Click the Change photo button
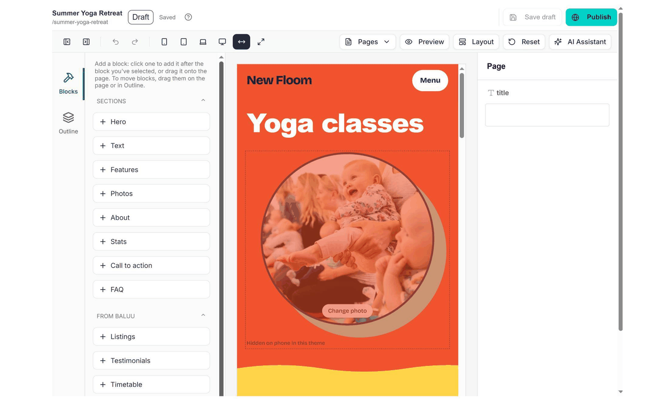Viewport: 667px width, 404px height. pyautogui.click(x=347, y=311)
